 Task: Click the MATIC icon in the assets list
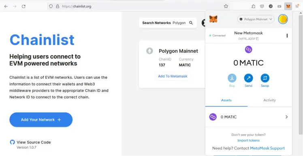pyautogui.click(x=213, y=117)
